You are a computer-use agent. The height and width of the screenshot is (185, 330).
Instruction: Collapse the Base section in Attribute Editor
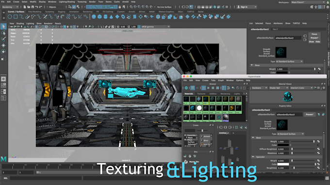point(252,65)
